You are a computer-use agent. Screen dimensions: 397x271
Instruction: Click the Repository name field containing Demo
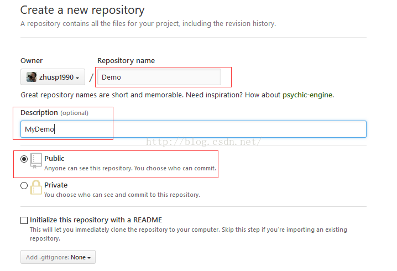[x=159, y=77]
